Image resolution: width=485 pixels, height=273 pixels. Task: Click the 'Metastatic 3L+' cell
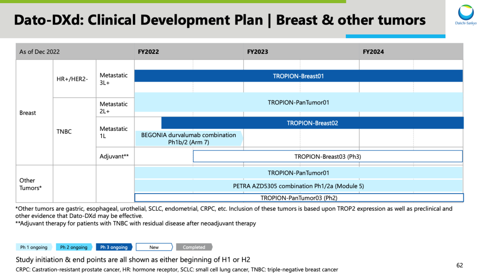point(115,79)
